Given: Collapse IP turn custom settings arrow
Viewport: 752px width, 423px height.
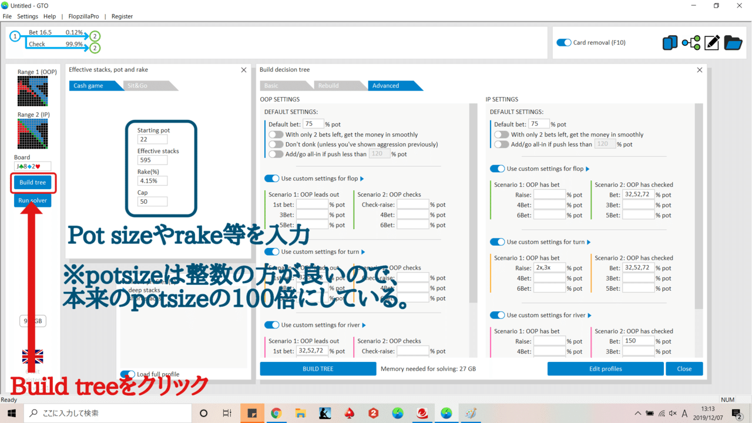Looking at the screenshot, I should click(588, 242).
